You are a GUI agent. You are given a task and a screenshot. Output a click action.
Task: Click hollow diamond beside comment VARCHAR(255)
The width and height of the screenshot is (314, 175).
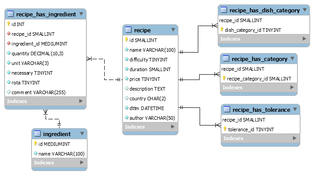coord(8,92)
